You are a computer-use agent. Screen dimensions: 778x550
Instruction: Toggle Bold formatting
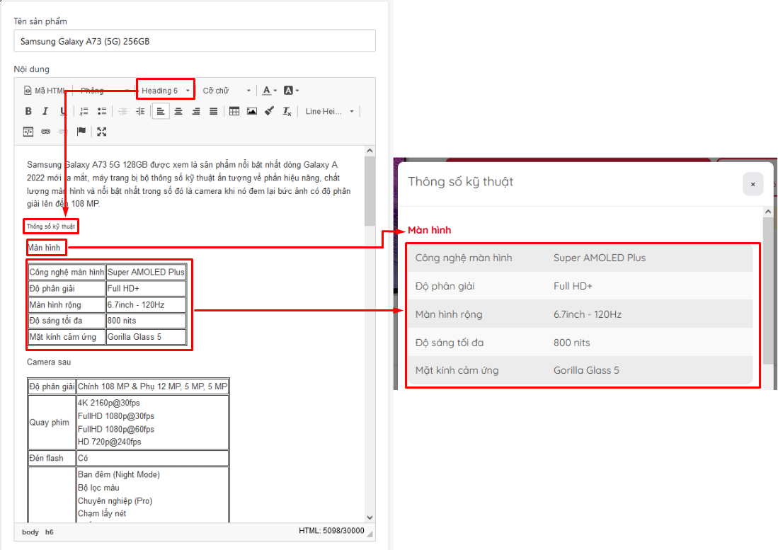click(28, 111)
